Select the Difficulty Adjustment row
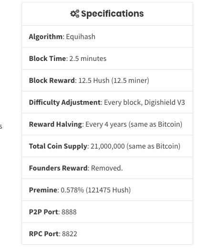Viewport: 217px width, 251px height. coord(107,102)
